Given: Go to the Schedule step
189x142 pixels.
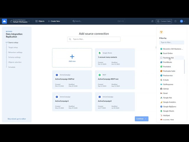Looking at the screenshot, I should pyautogui.click(x=12, y=67).
